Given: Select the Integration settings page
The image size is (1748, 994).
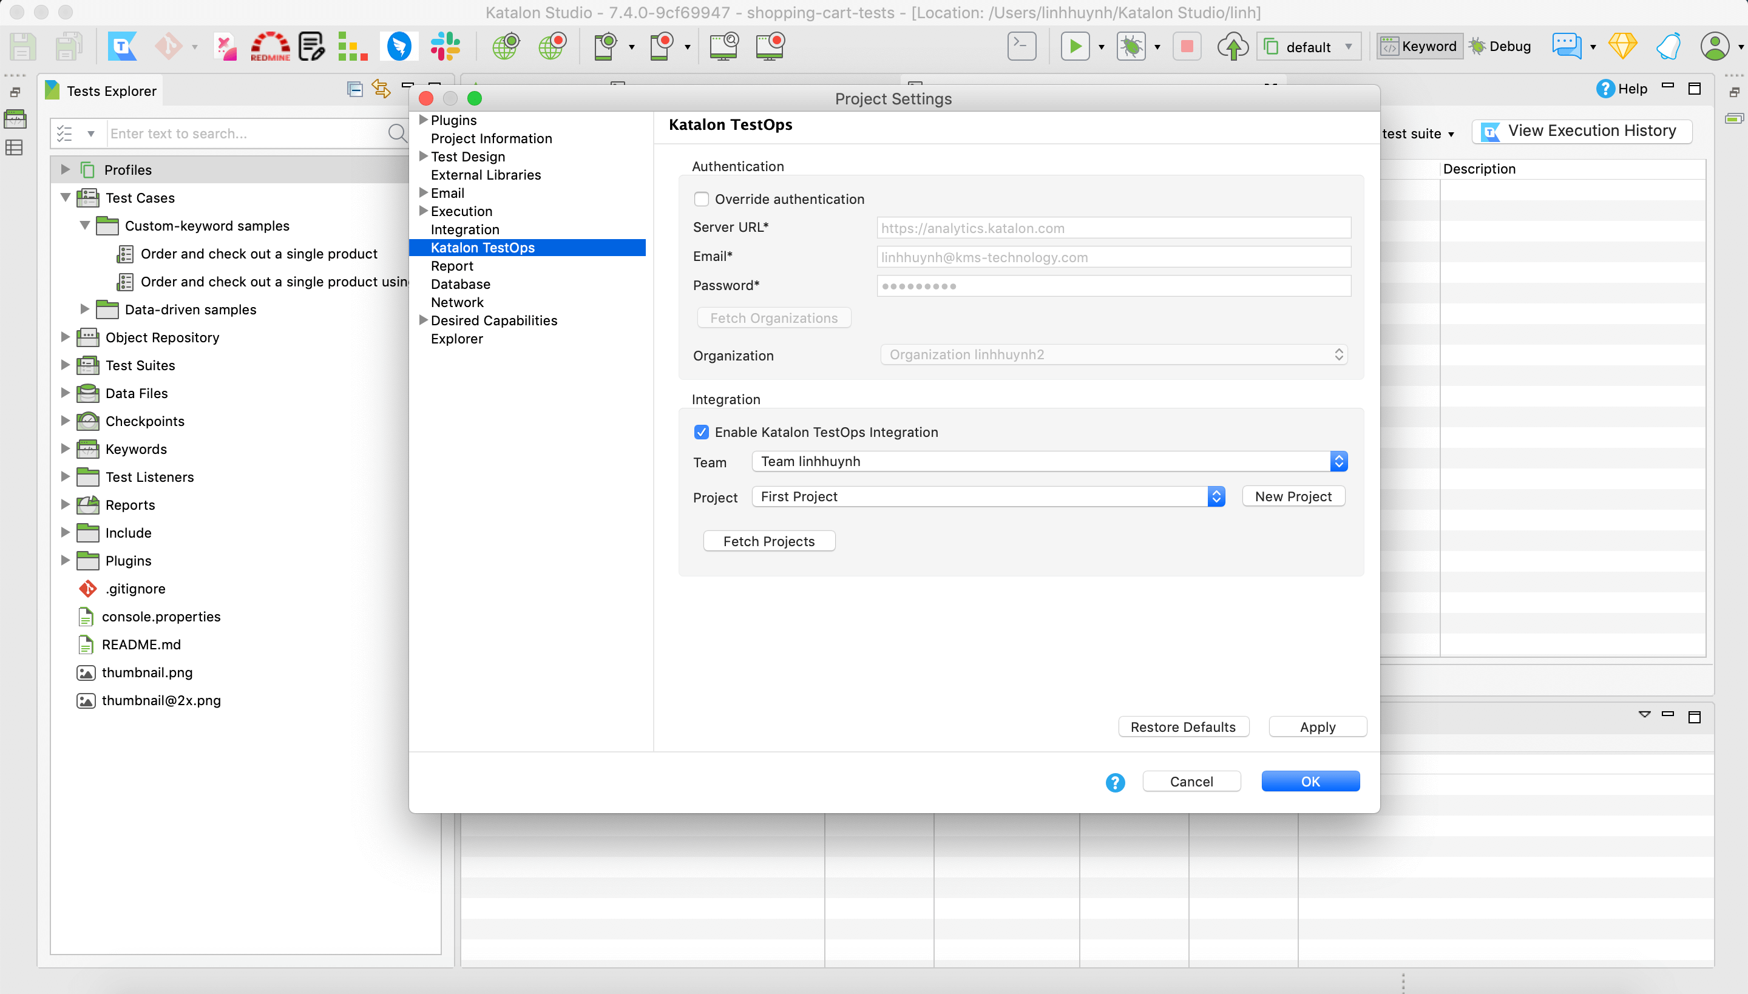Looking at the screenshot, I should 465,229.
